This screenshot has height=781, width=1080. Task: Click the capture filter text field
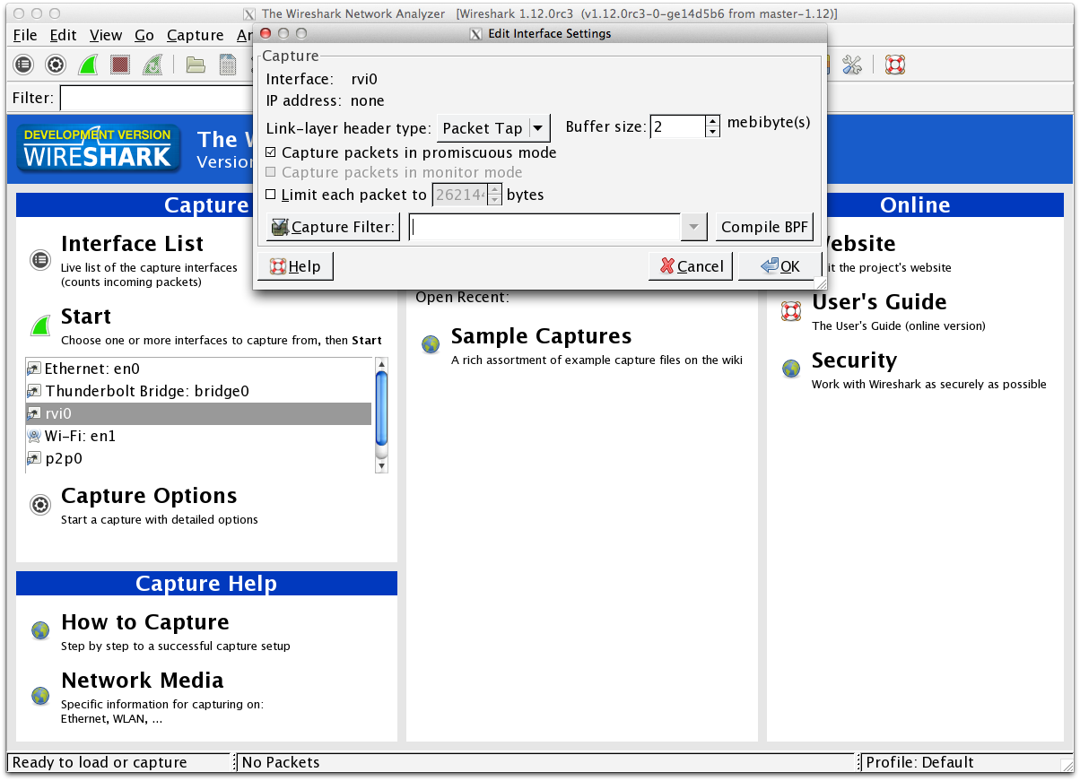pyautogui.click(x=544, y=228)
